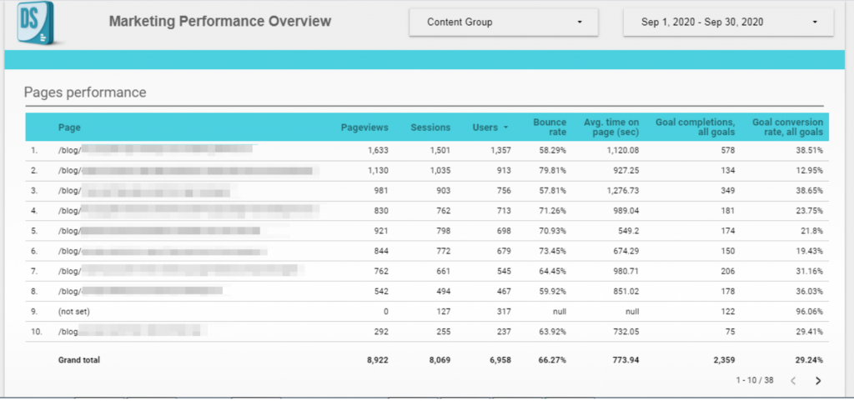Click grand total users 6,958
The width and height of the screenshot is (854, 401).
tap(500, 360)
